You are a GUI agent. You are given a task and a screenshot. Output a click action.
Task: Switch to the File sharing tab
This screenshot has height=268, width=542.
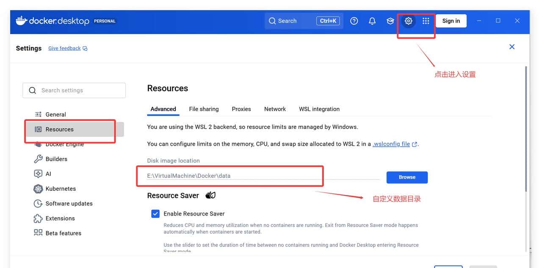point(204,109)
